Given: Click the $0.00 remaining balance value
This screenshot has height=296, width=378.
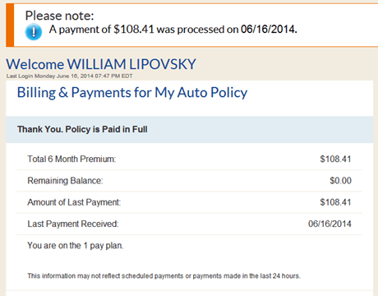Looking at the screenshot, I should [x=340, y=181].
